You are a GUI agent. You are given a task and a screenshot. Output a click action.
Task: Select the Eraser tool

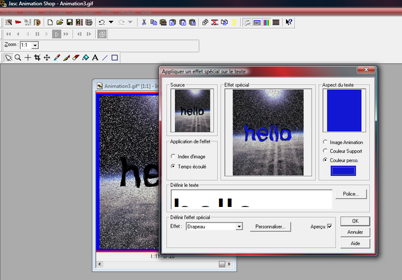coord(76,58)
